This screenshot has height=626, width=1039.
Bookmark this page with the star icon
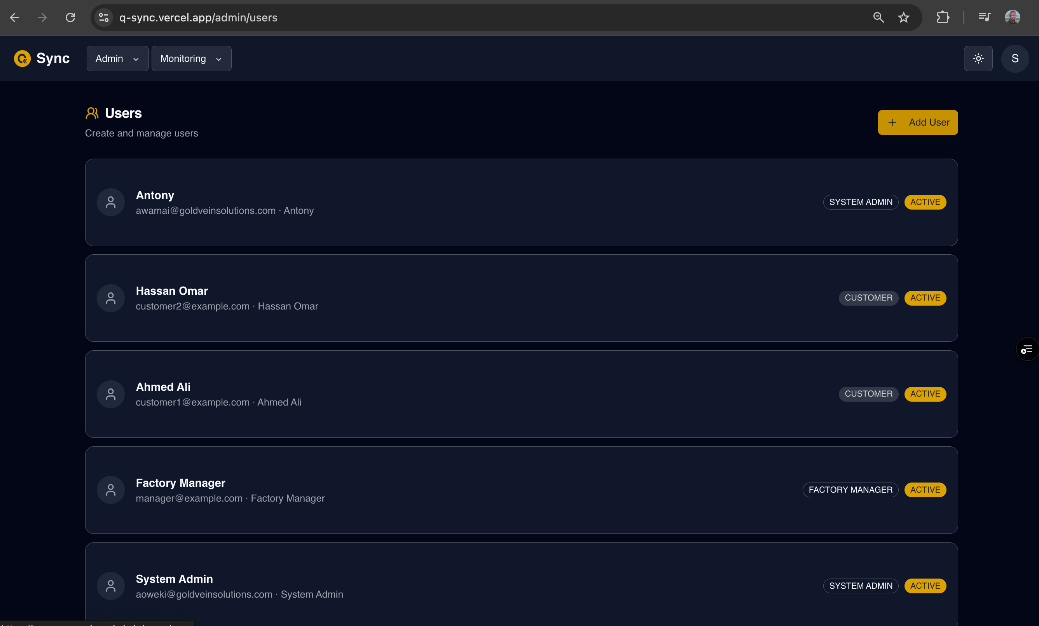[x=904, y=17]
